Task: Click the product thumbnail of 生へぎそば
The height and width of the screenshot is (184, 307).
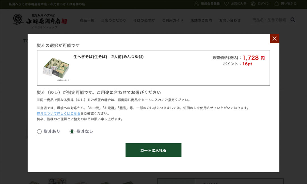Action: click(56, 69)
